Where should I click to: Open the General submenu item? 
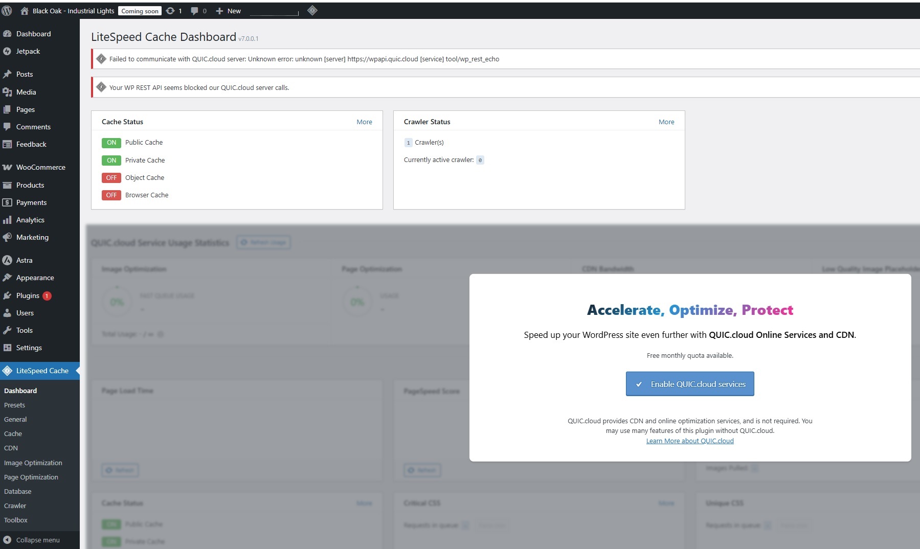15,419
